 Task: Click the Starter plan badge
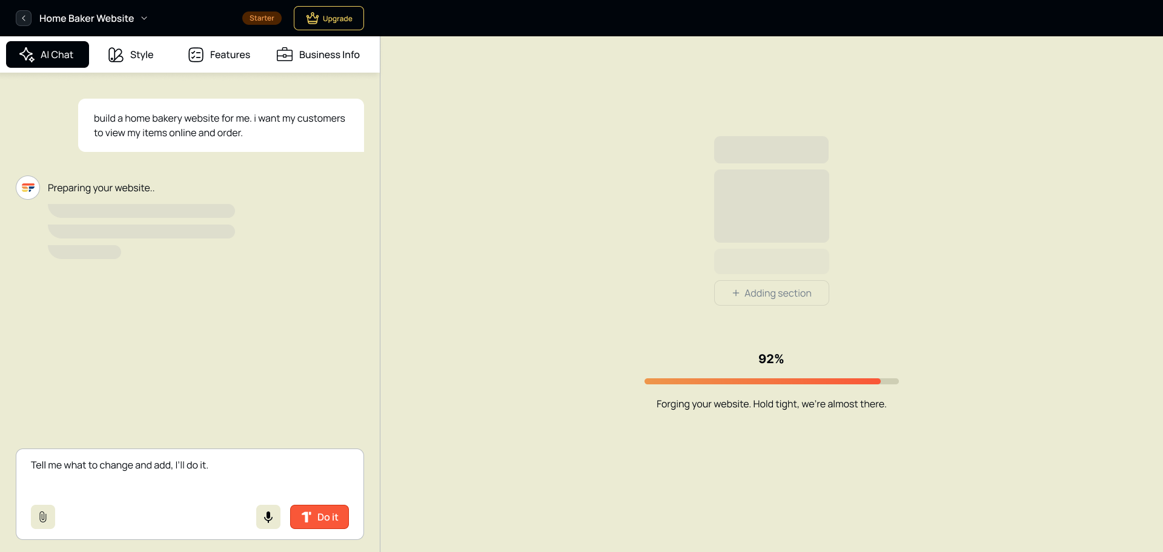(261, 18)
